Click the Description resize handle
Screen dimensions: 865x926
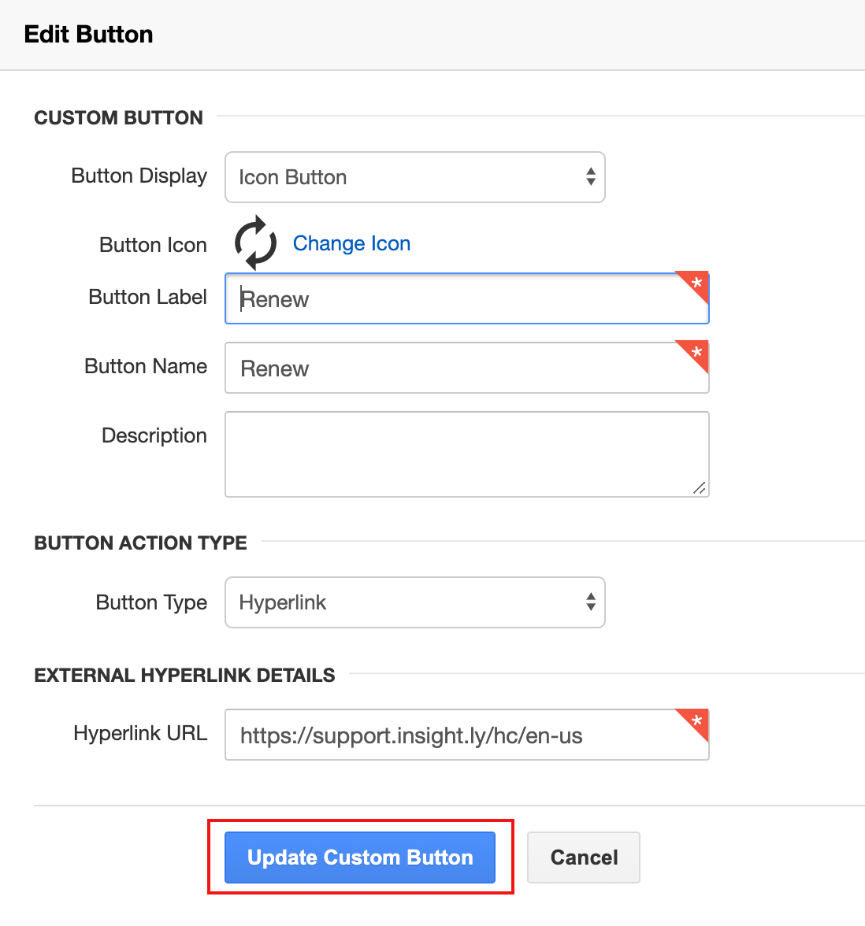pyautogui.click(x=700, y=488)
